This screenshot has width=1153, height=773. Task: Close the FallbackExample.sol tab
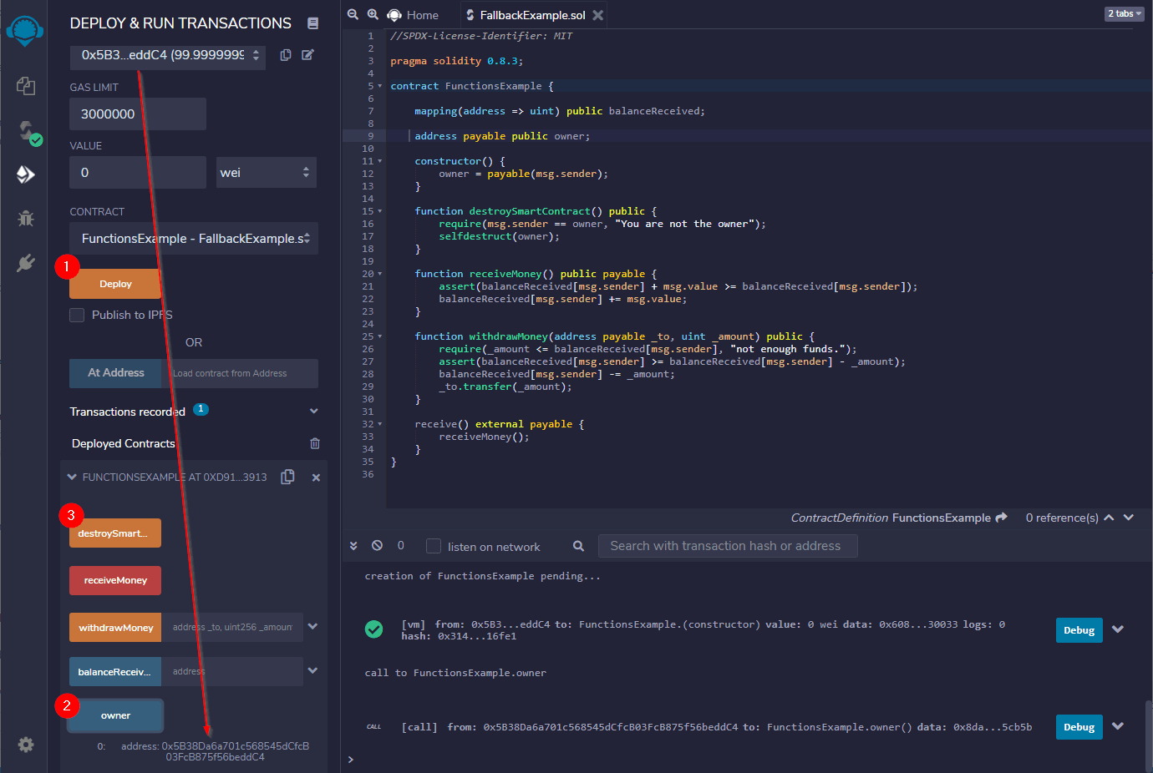[x=597, y=15]
